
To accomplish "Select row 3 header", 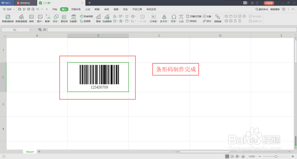I will coord(3,104).
